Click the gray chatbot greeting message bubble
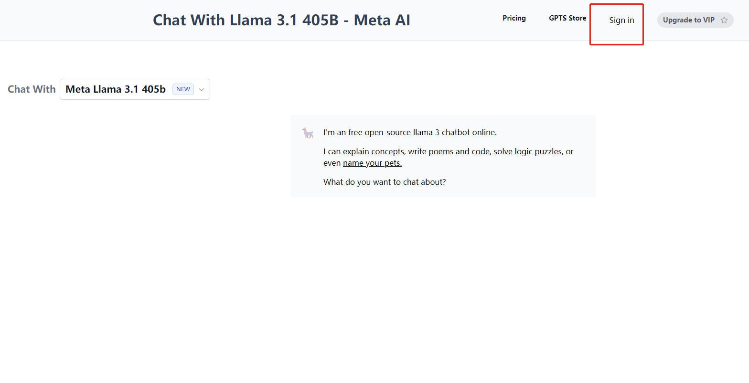This screenshot has height=383, width=749. pos(443,156)
